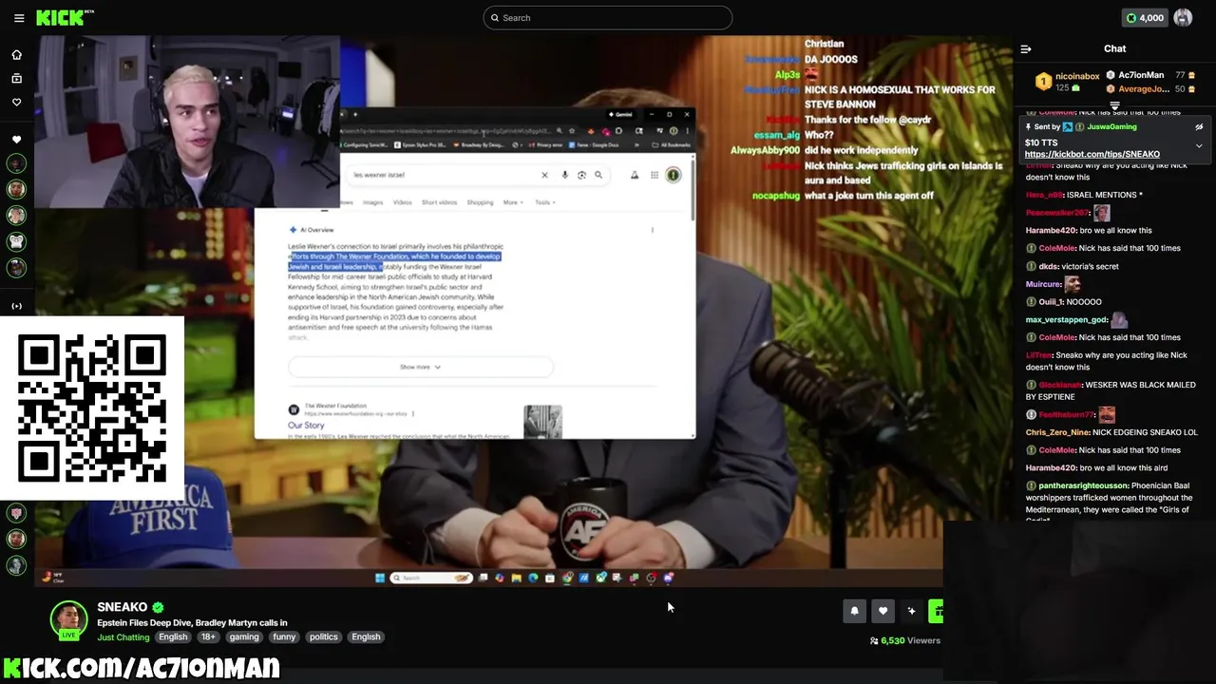Image resolution: width=1216 pixels, height=684 pixels.
Task: Open the AI Overview three-dot menu
Action: coord(652,230)
